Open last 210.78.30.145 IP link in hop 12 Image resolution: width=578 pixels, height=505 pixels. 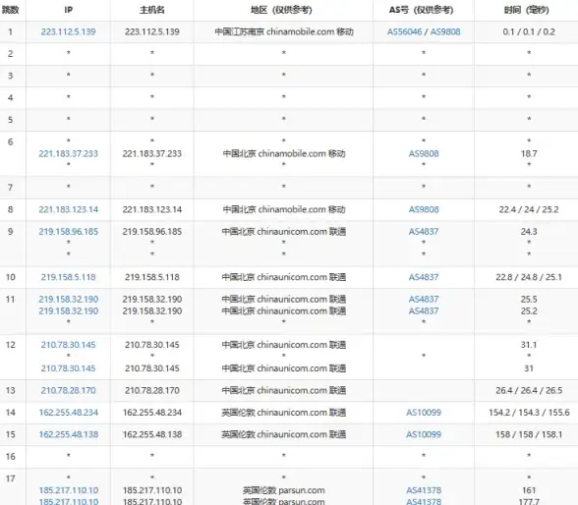(68, 368)
